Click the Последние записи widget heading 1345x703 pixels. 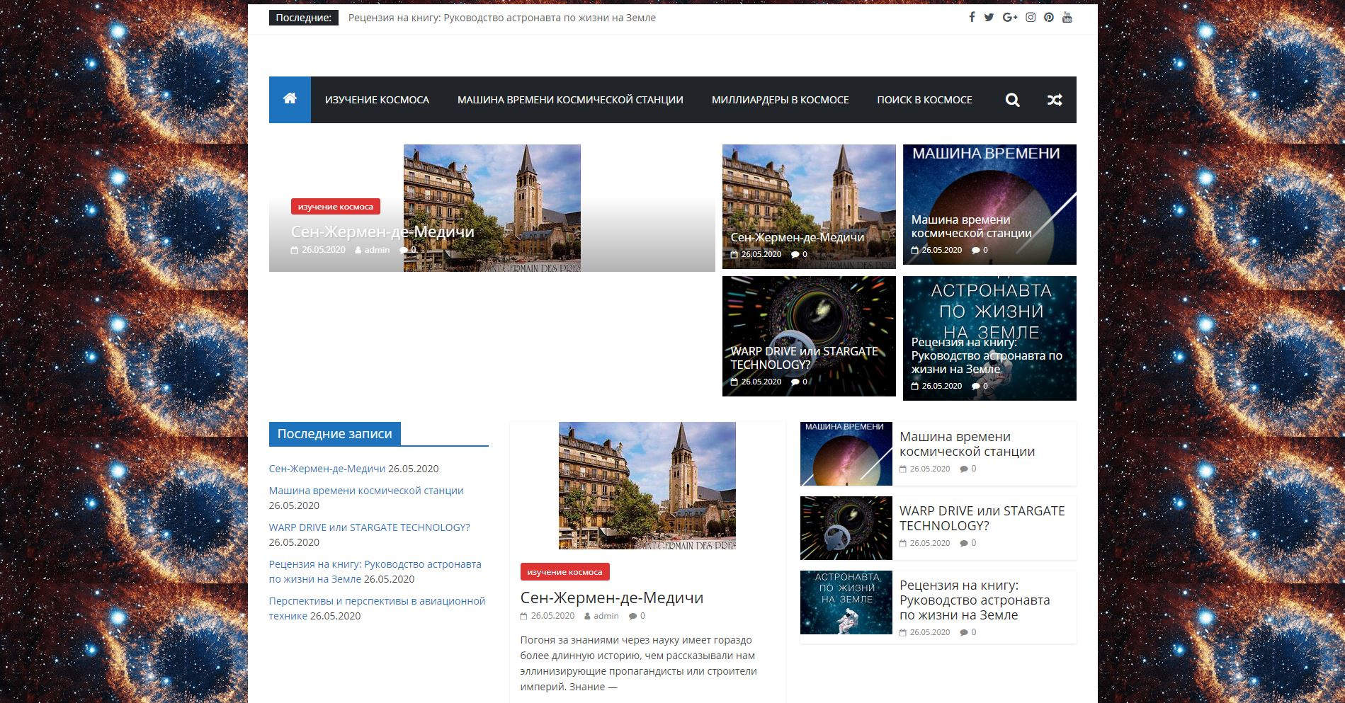pos(334,434)
